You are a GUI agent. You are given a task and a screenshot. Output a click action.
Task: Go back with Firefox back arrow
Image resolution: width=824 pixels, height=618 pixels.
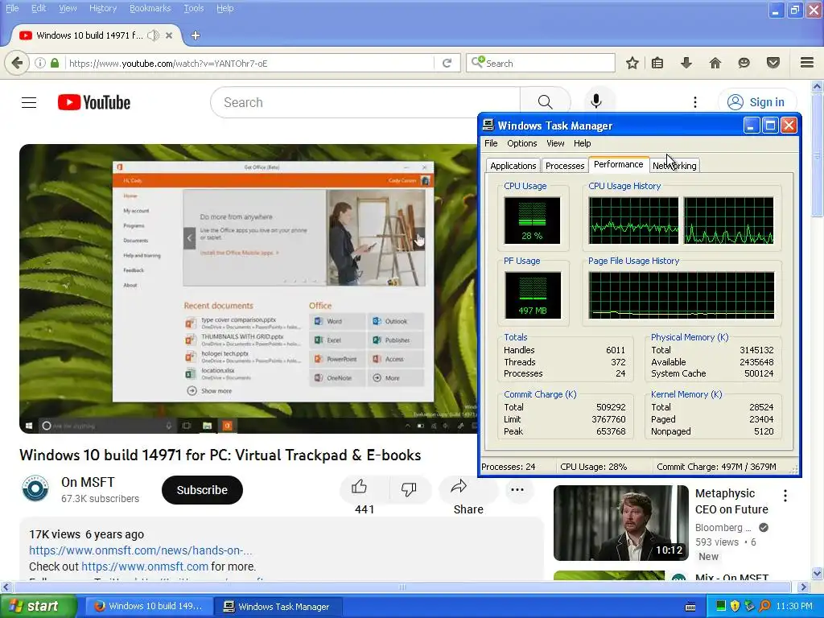17,63
